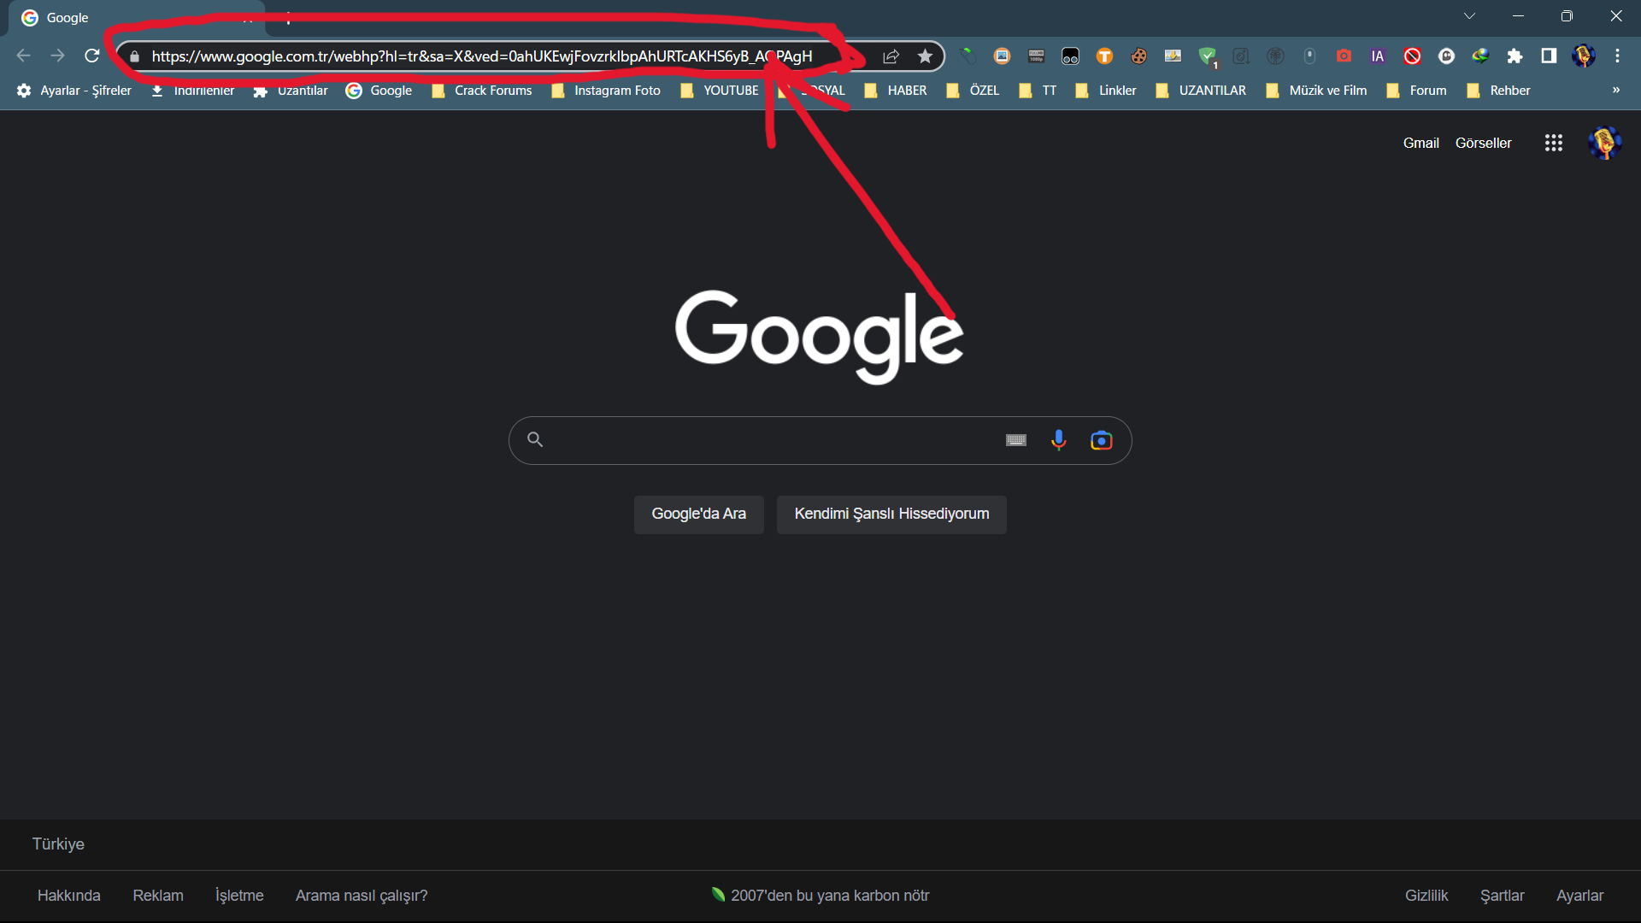This screenshot has width=1641, height=923.
Task: Open Chrome three-dot menu
Action: coord(1617,56)
